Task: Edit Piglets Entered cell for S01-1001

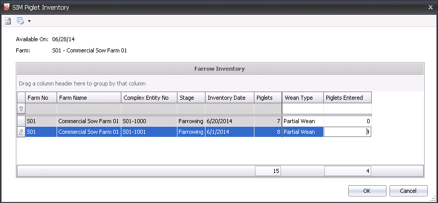Action: tap(348, 132)
